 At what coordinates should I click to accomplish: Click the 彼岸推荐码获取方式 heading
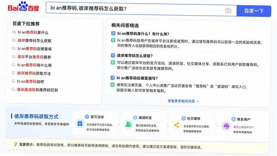(36, 116)
